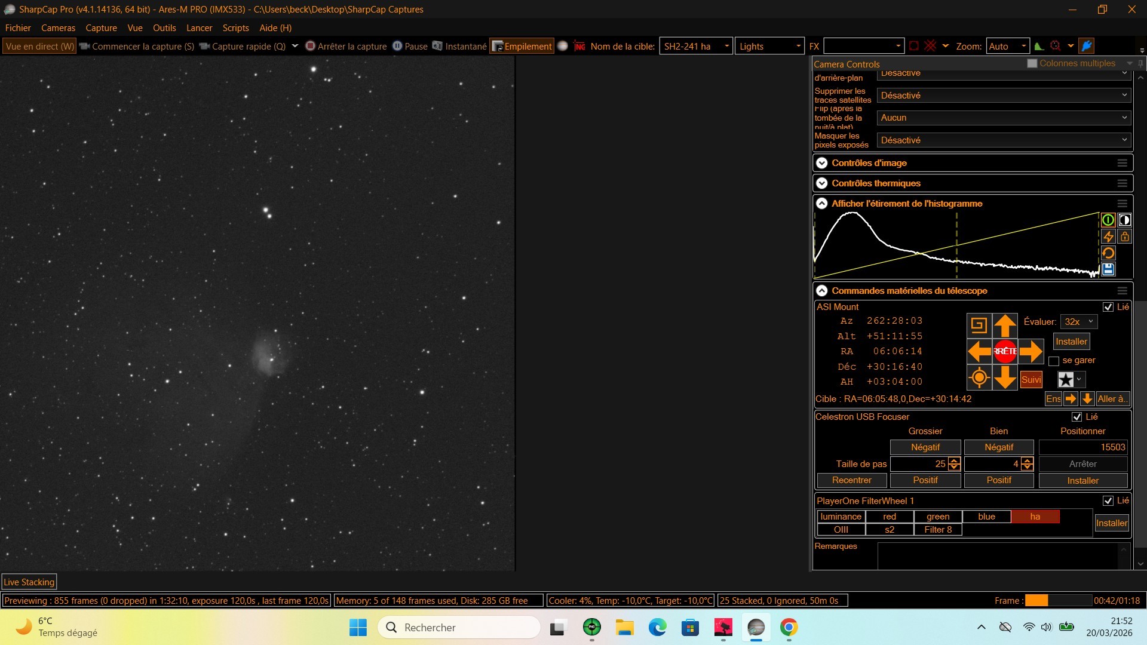Click the Suivi tracking button
Viewport: 1147px width, 645px height.
tap(1031, 380)
